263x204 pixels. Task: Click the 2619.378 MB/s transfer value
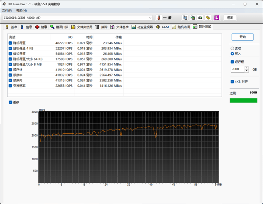[x=110, y=70]
